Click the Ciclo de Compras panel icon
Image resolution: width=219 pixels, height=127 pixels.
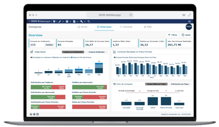click(x=115, y=84)
